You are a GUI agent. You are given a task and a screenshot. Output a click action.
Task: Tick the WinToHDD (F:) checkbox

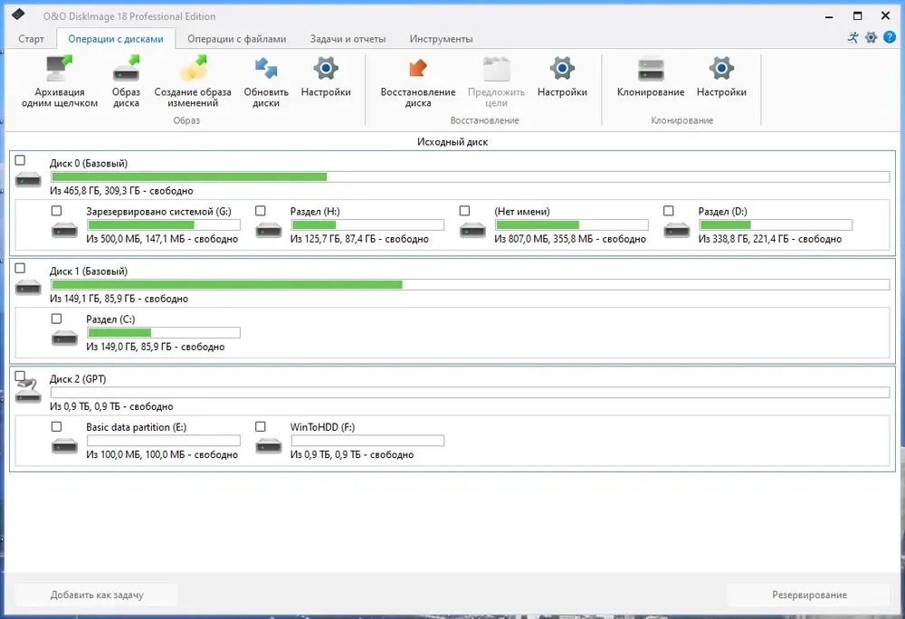261,426
